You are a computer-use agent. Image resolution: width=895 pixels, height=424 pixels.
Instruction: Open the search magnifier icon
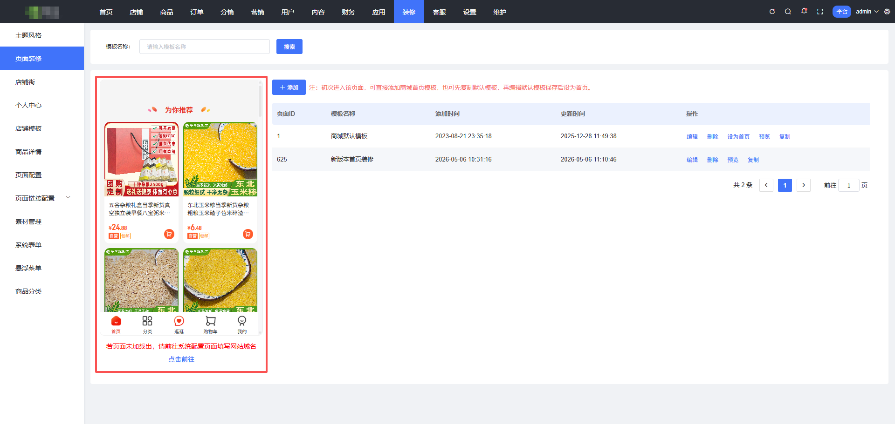click(x=788, y=12)
